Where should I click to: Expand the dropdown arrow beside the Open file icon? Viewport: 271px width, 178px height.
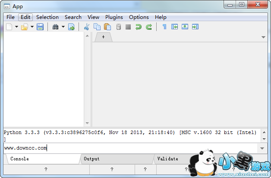pos(32,27)
